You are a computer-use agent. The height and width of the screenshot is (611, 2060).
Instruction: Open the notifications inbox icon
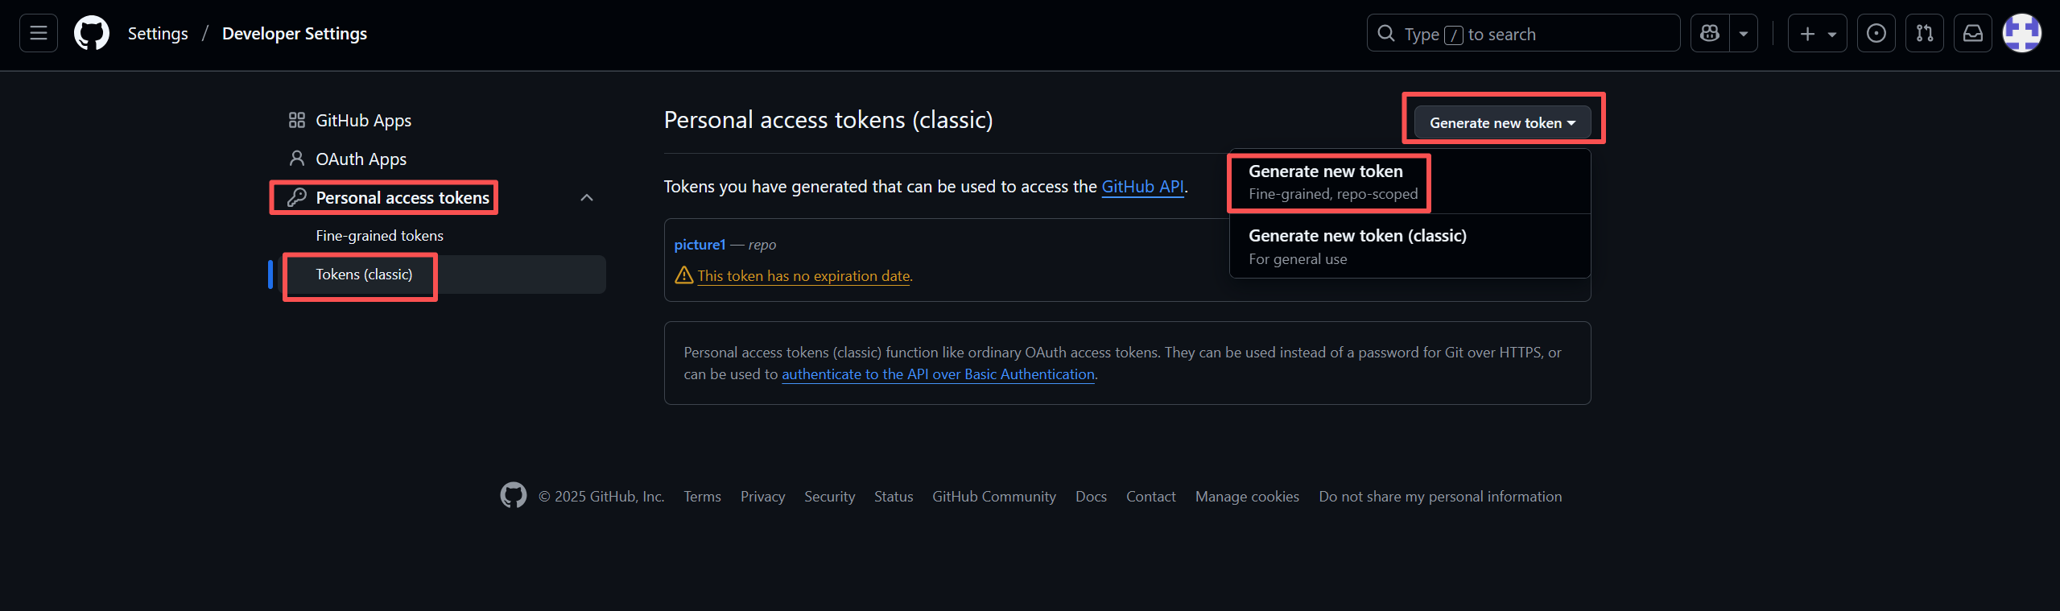[1972, 33]
